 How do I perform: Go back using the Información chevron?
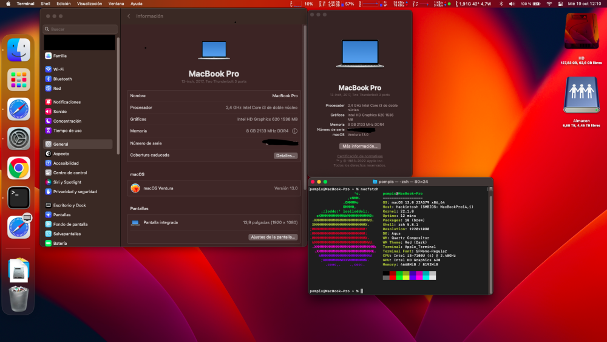[x=129, y=16]
